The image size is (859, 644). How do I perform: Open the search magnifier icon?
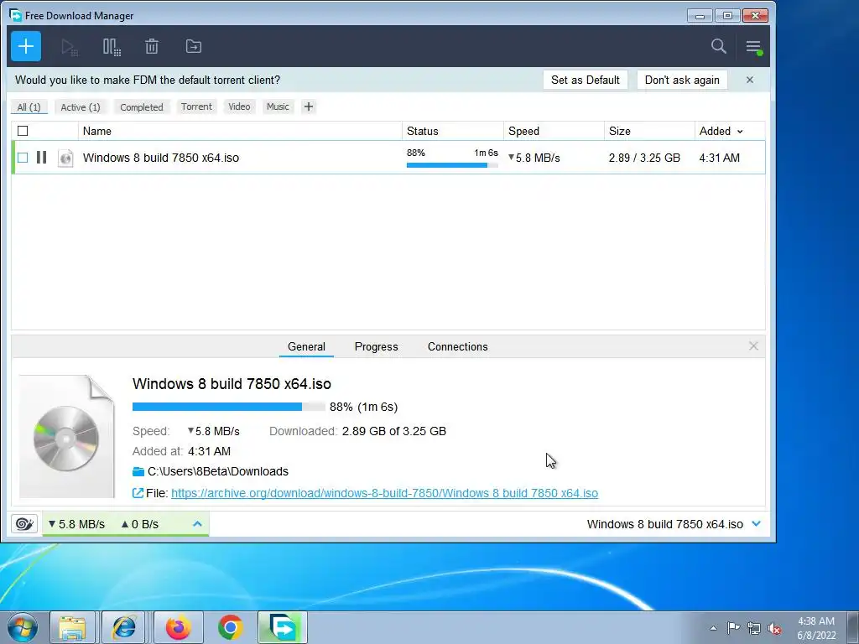pos(718,47)
